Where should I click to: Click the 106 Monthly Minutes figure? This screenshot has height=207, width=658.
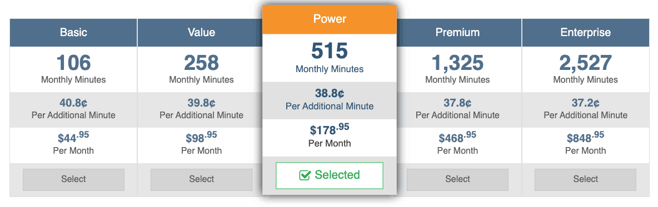coord(73,63)
